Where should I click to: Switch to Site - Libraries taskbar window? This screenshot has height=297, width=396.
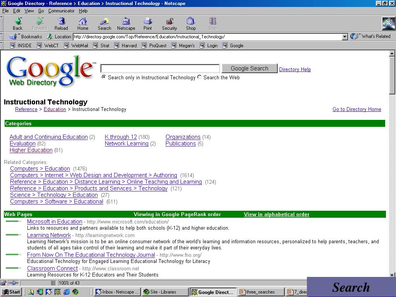coord(165,292)
